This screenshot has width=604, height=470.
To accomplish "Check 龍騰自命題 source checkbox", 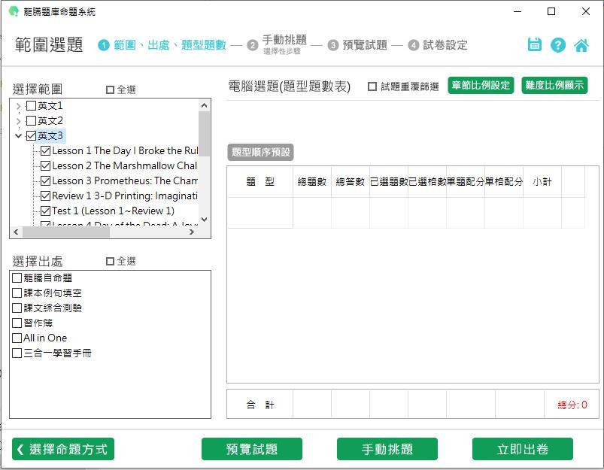I will pyautogui.click(x=17, y=277).
